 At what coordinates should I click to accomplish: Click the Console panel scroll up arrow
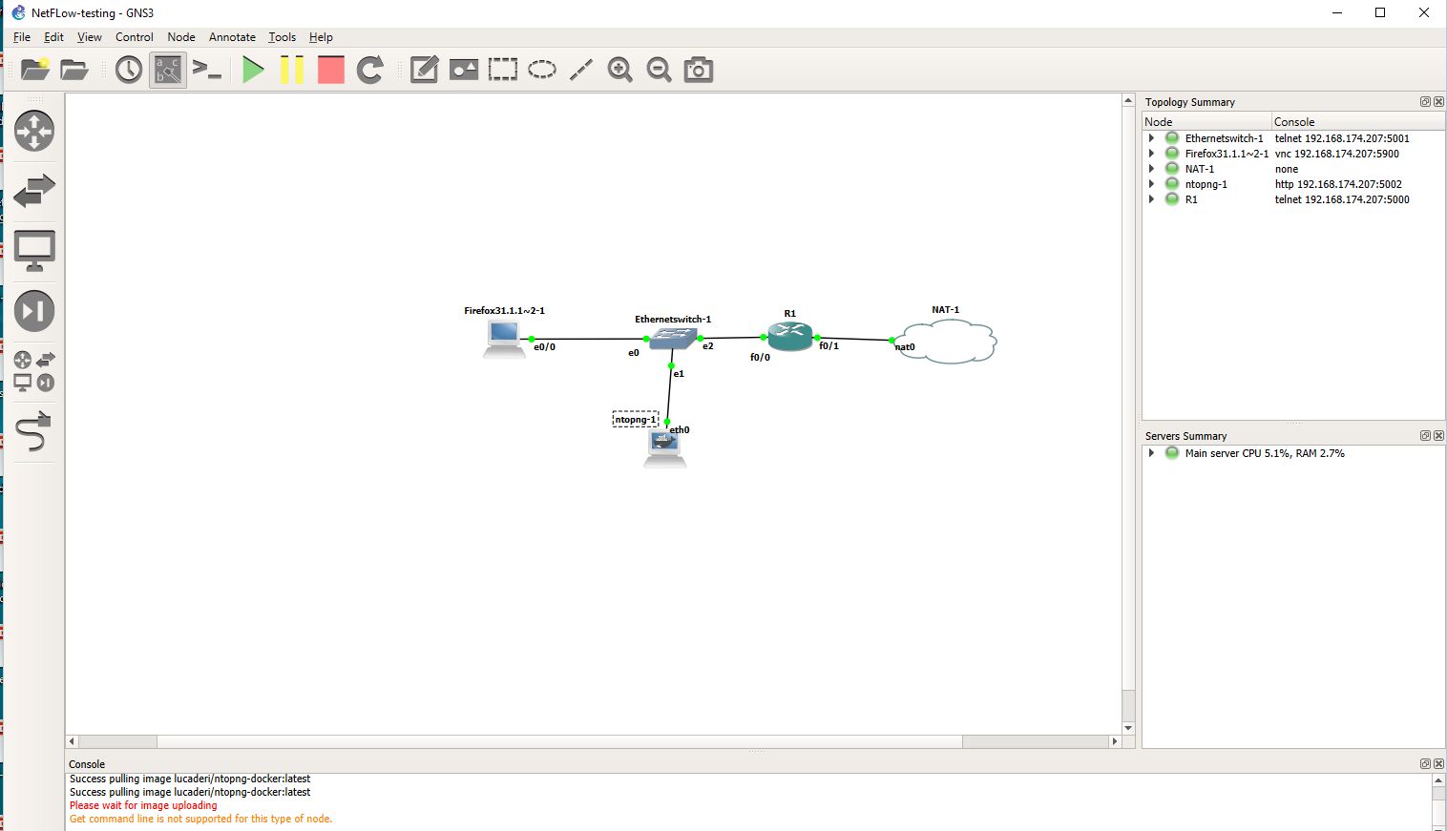coord(1438,780)
